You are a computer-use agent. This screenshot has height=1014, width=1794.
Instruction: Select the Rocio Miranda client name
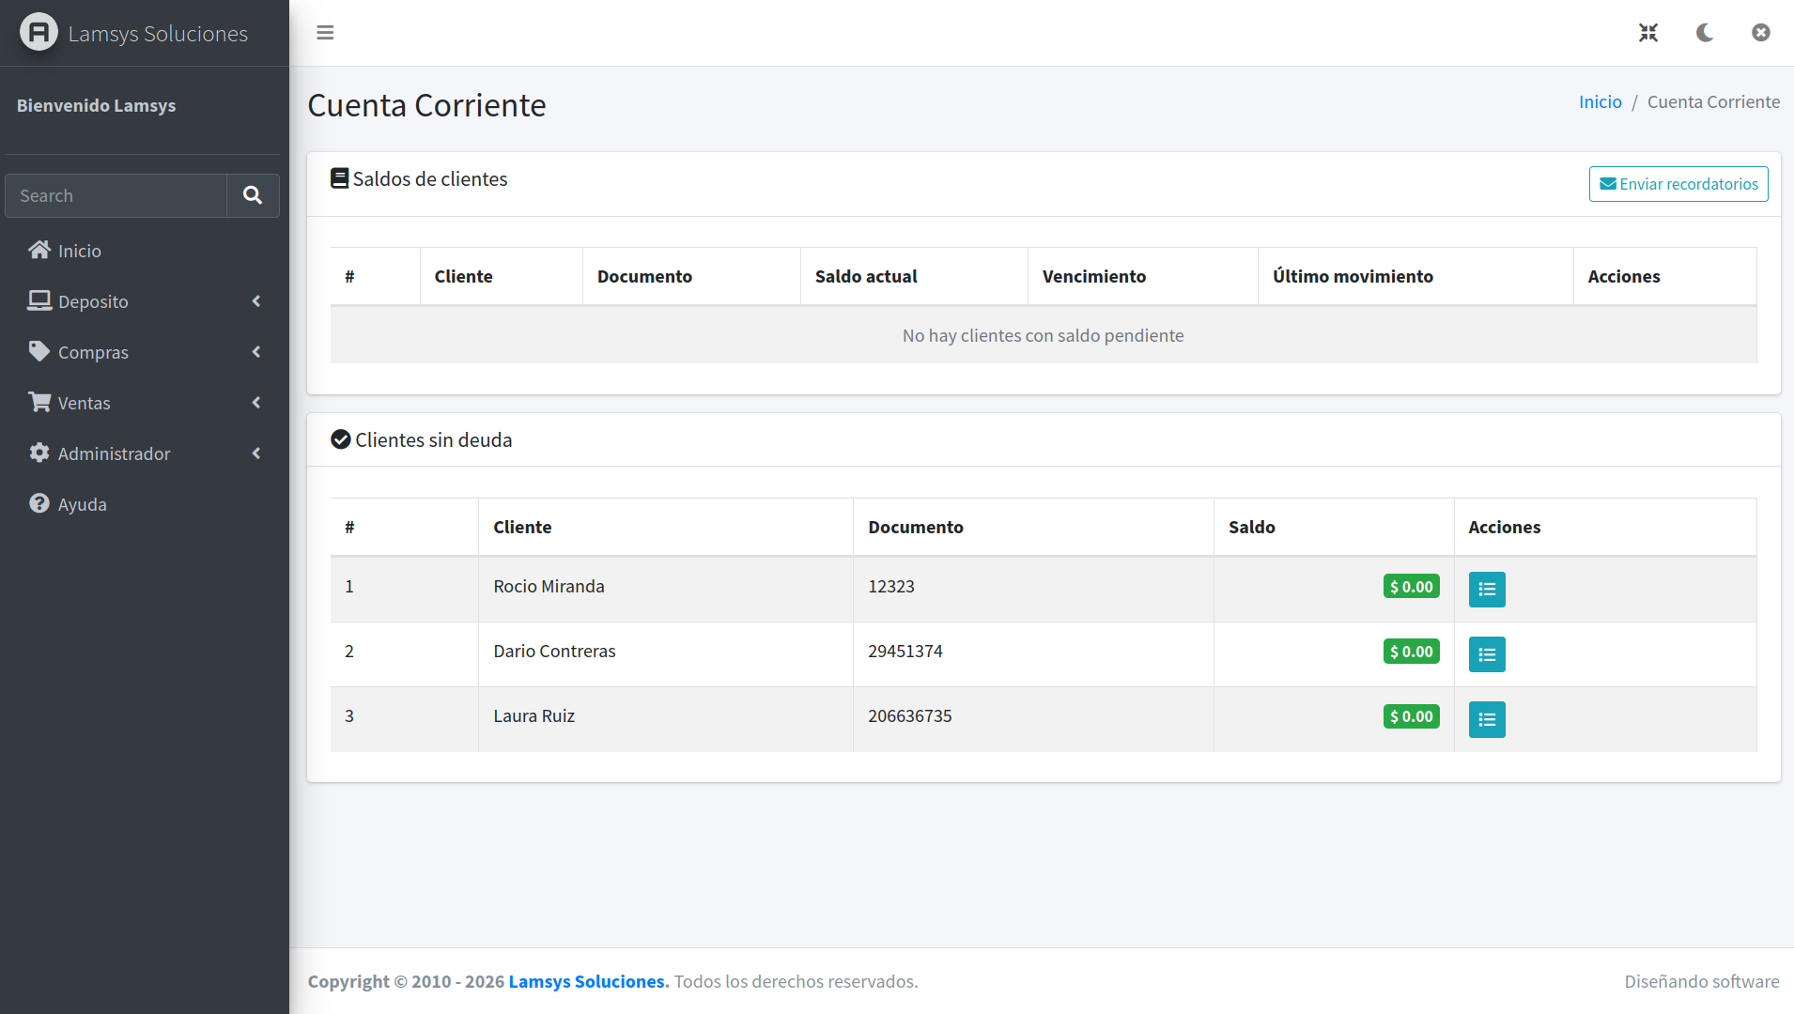pos(549,587)
